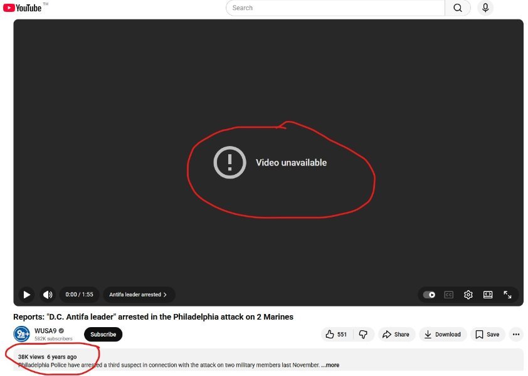Activate voice search microphone icon

click(x=485, y=8)
